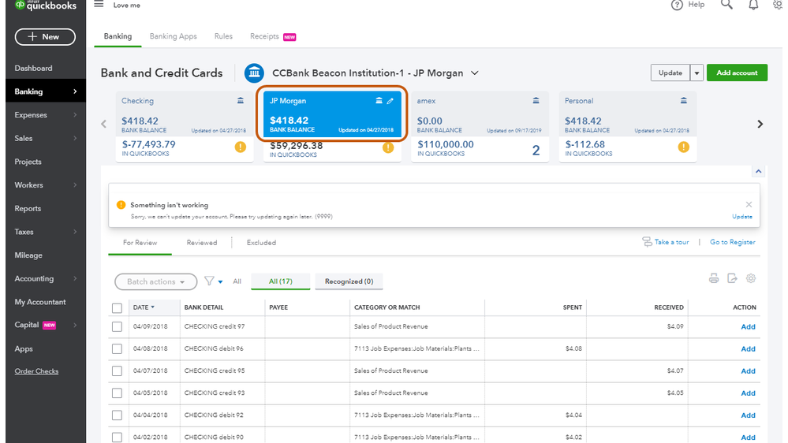788x443 pixels.
Task: Add the 04/08/2018 debit 96 transaction
Action: pyautogui.click(x=748, y=349)
